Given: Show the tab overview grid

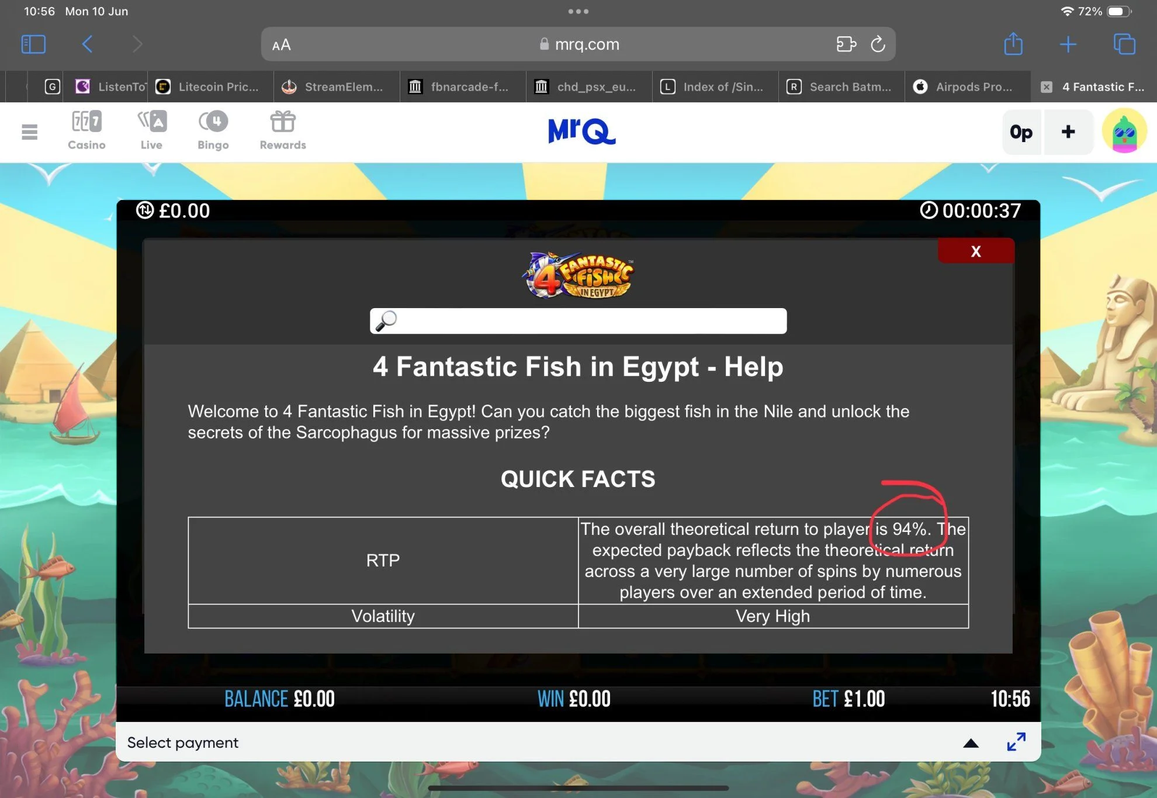Looking at the screenshot, I should point(1124,44).
